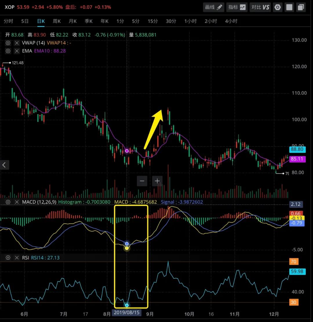Select the 分时 intraday tab

click(8, 21)
